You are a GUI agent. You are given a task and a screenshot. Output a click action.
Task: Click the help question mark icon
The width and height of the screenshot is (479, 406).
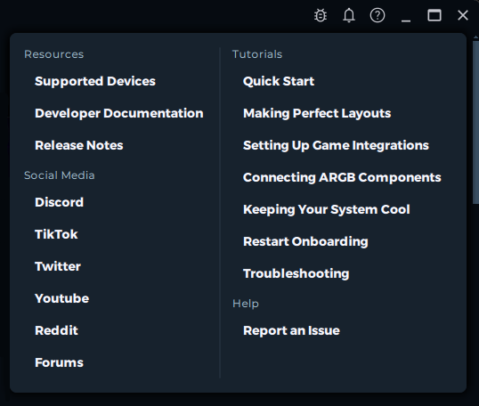click(x=378, y=15)
